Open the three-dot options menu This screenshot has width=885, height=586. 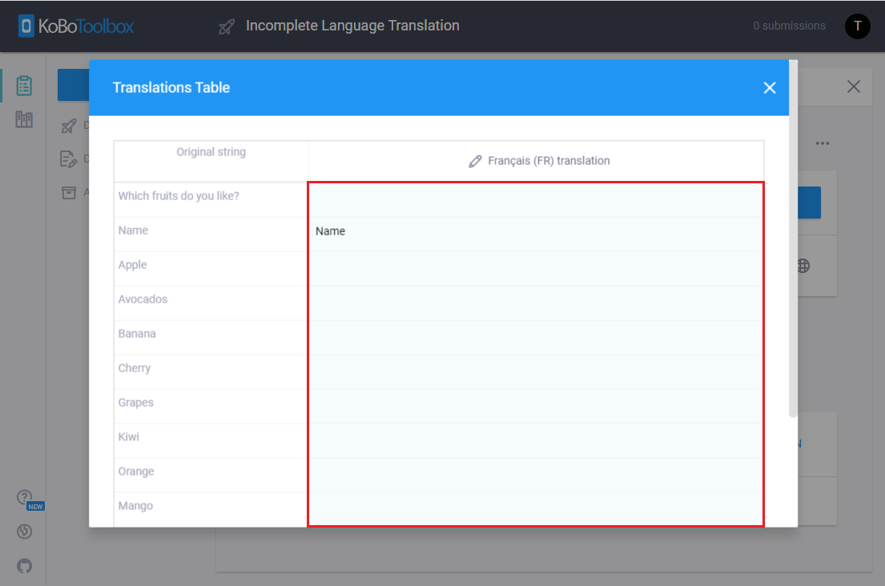click(823, 142)
